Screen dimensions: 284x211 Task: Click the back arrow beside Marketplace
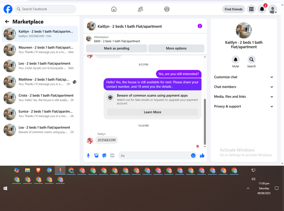[7, 22]
